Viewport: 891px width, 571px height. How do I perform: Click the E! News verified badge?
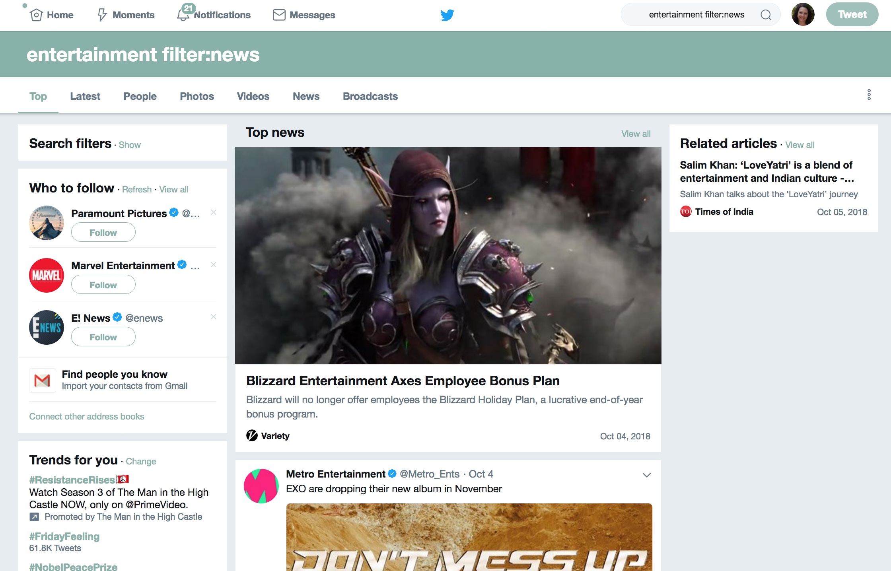tap(117, 317)
